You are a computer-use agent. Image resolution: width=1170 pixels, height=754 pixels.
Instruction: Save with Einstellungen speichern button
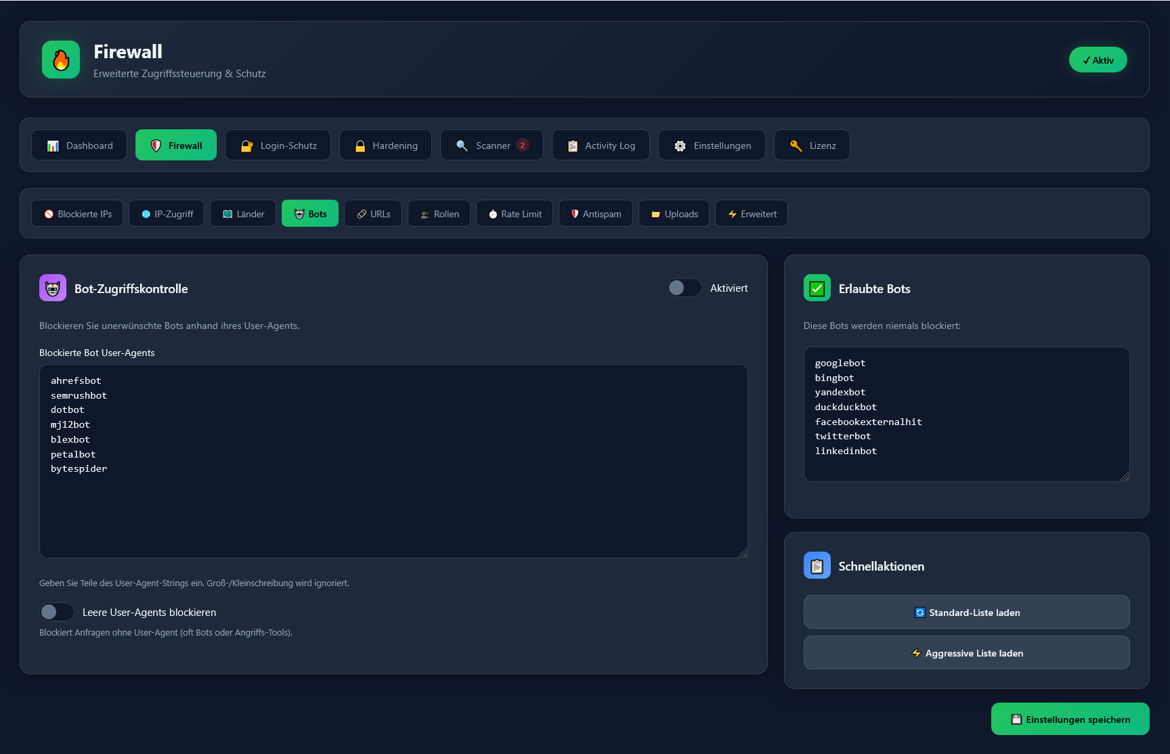tap(1070, 719)
